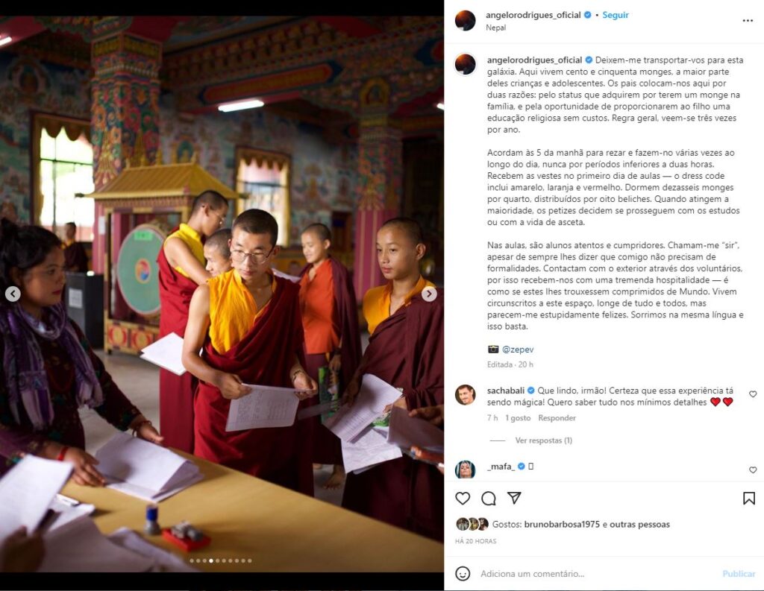Like _mafa_ comment heart
The image size is (764, 591).
(753, 470)
